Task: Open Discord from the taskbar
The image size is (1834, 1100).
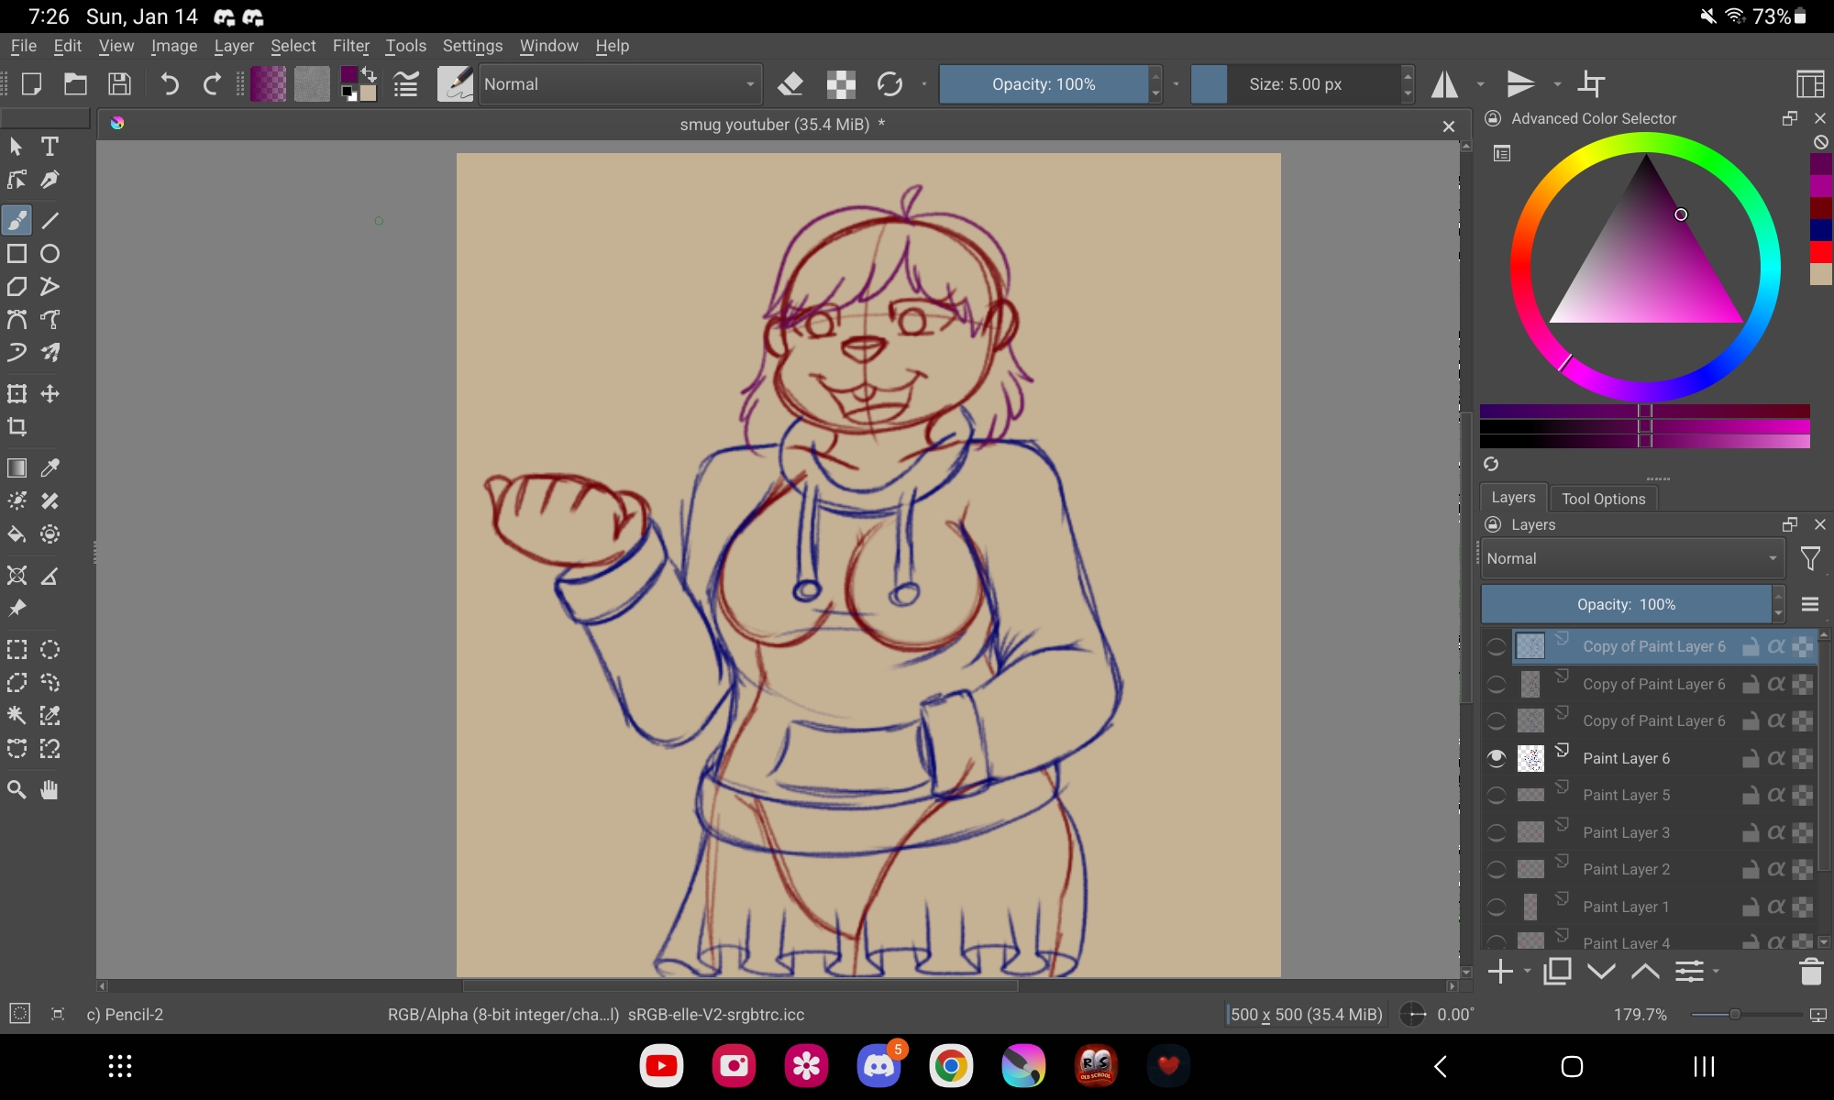Action: click(878, 1066)
